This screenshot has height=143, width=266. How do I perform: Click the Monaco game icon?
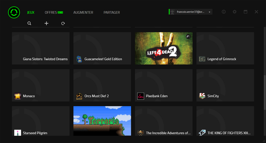coord(18,96)
